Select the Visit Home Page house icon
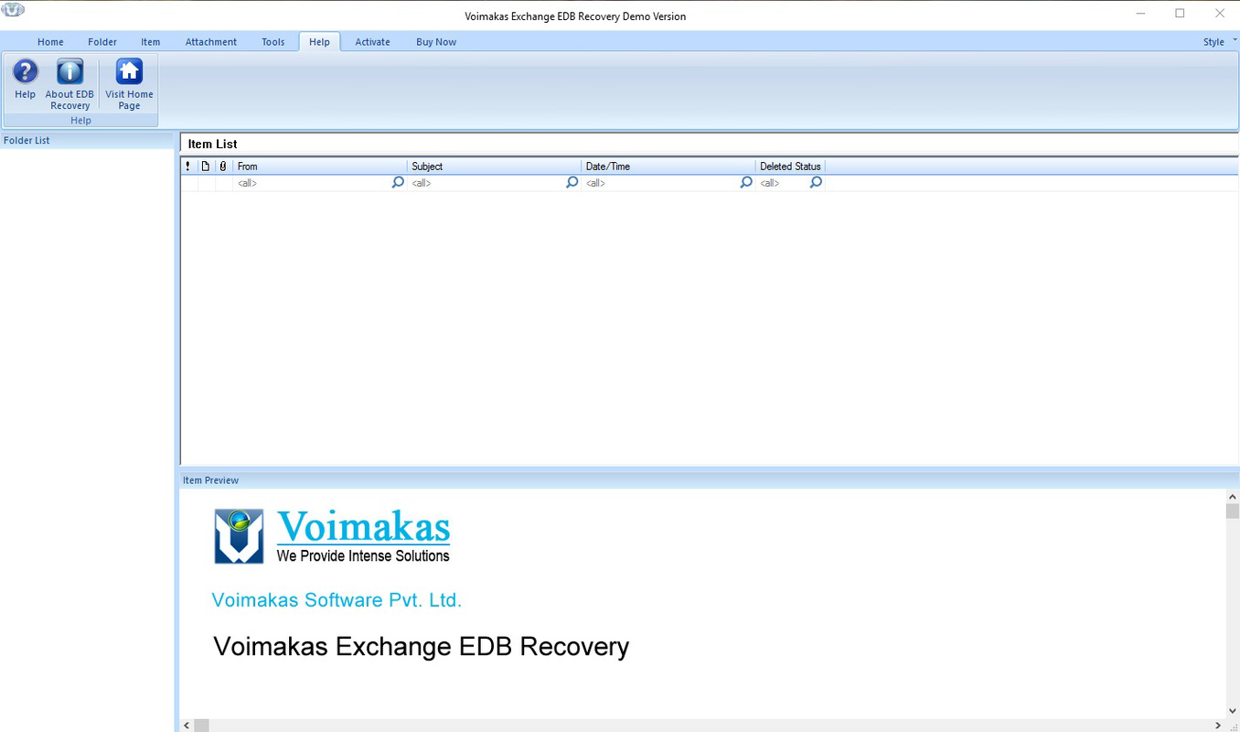 coord(128,71)
